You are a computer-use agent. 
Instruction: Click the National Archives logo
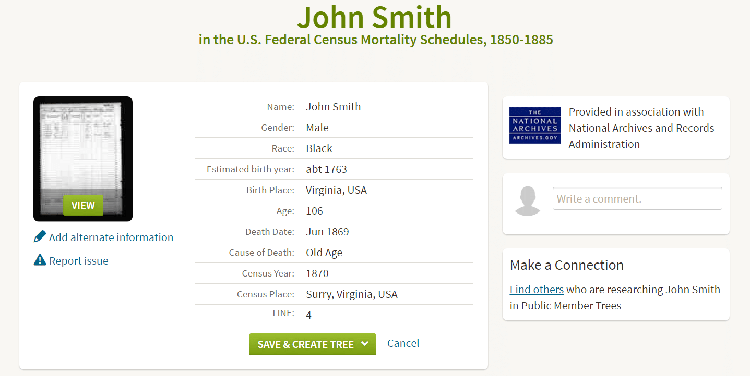click(535, 126)
